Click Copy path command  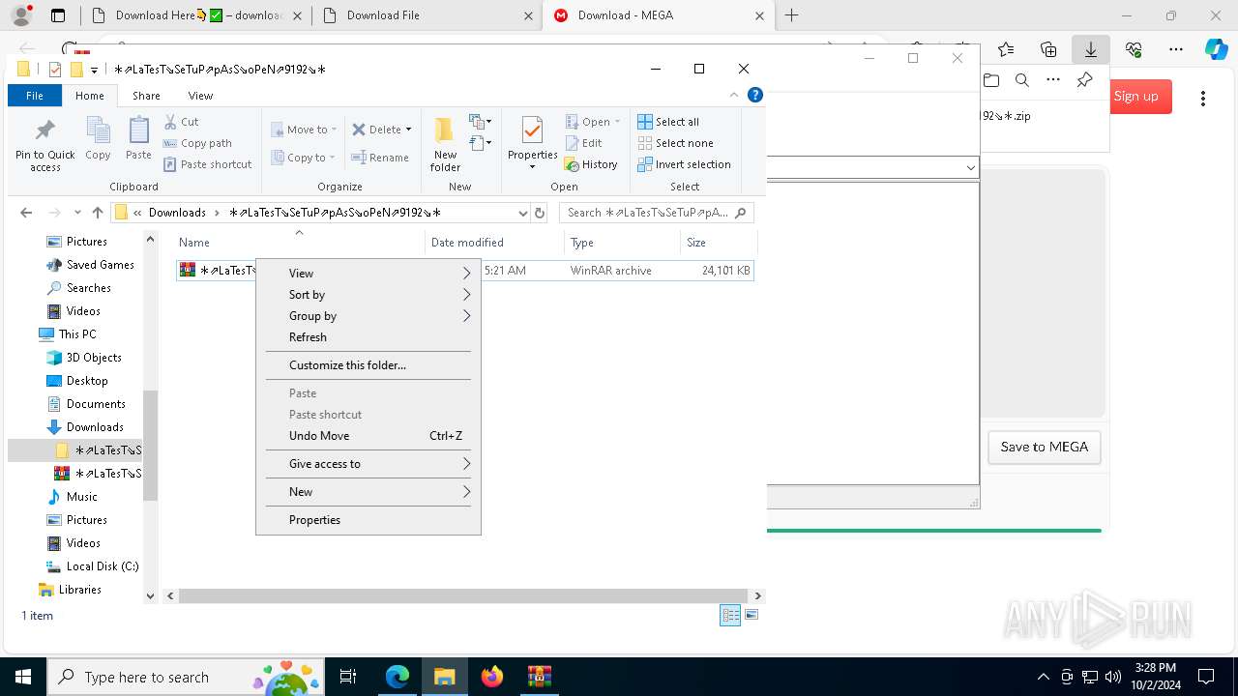pyautogui.click(x=197, y=143)
